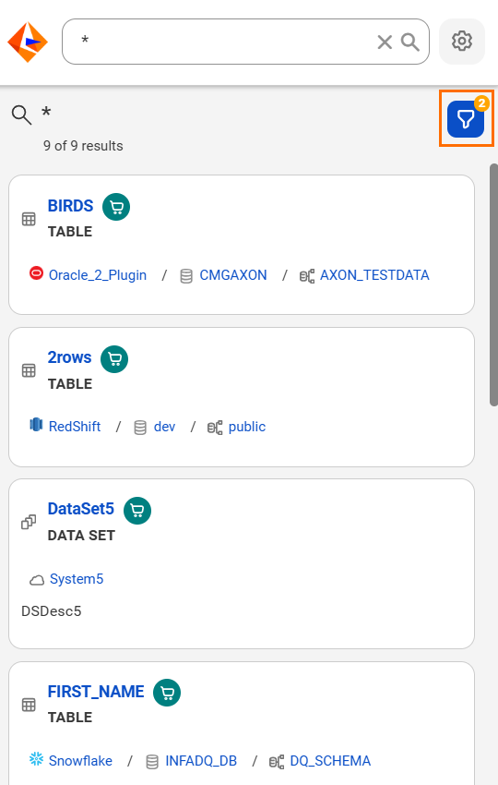Open the Snowflake resource link

pos(80,761)
